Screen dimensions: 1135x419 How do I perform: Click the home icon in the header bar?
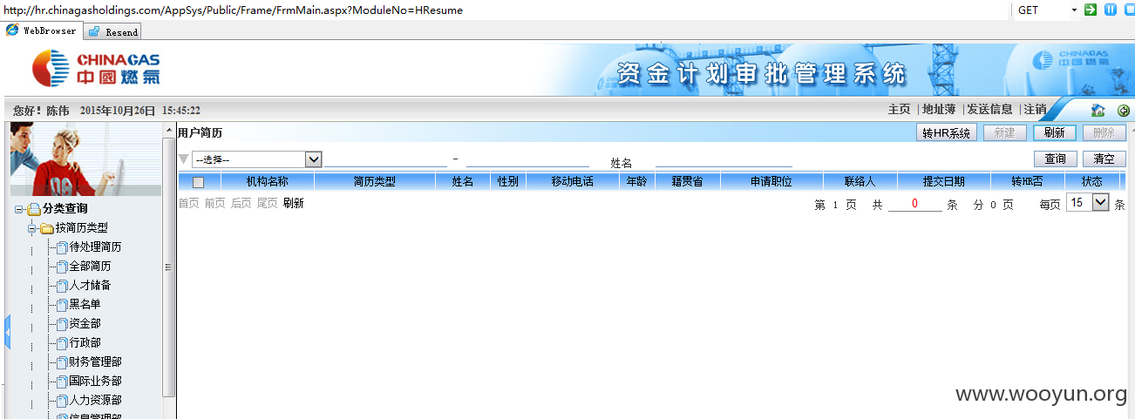pos(1098,111)
